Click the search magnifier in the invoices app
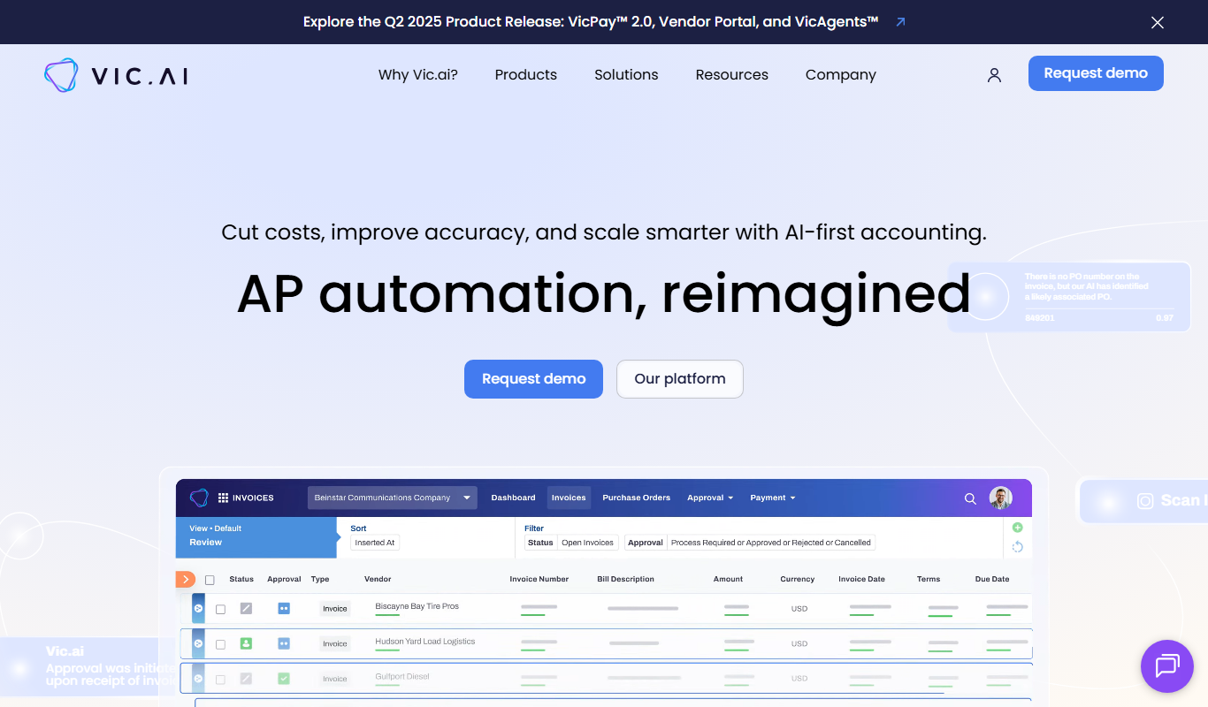The height and width of the screenshot is (707, 1208). [970, 498]
